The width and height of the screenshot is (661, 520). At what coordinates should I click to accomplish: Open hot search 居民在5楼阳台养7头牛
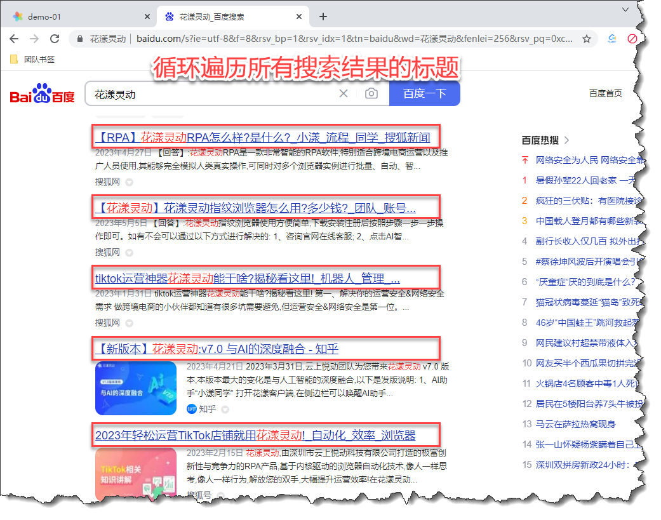589,404
